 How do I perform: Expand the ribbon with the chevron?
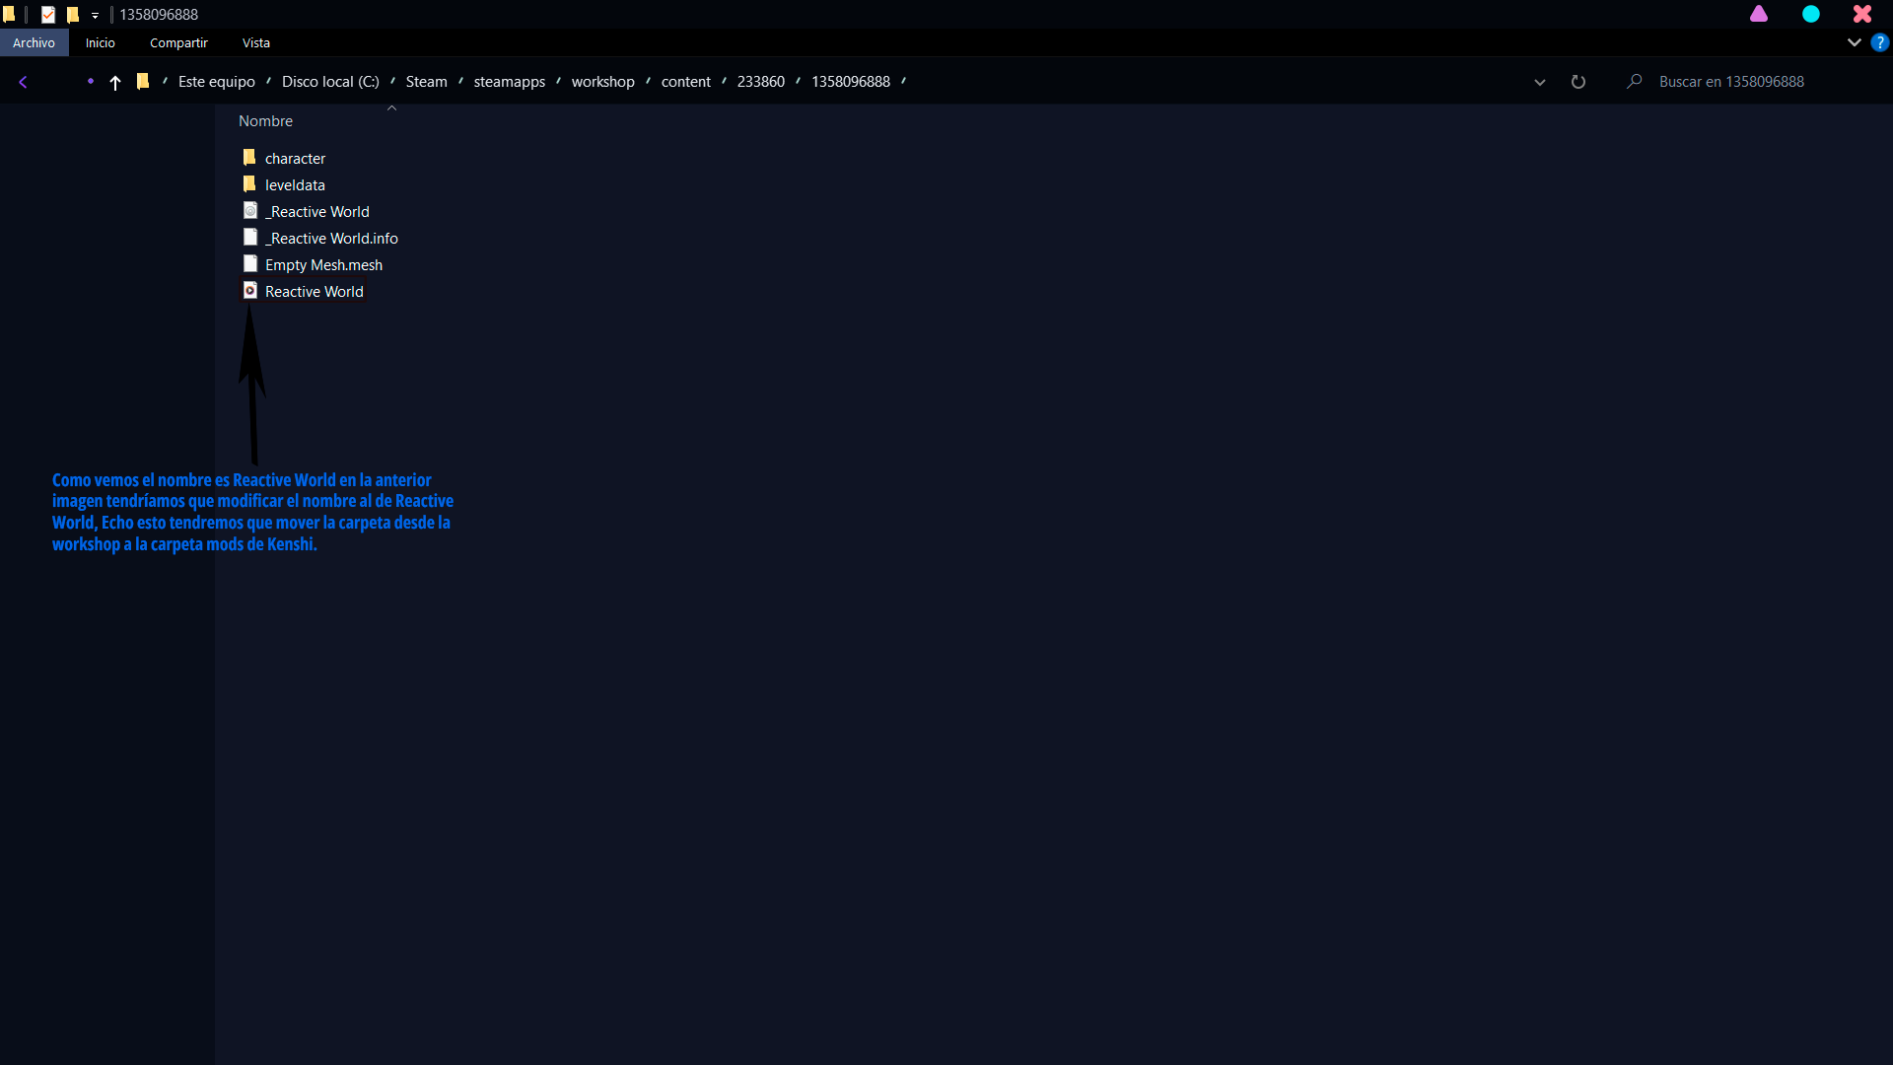point(1854,42)
